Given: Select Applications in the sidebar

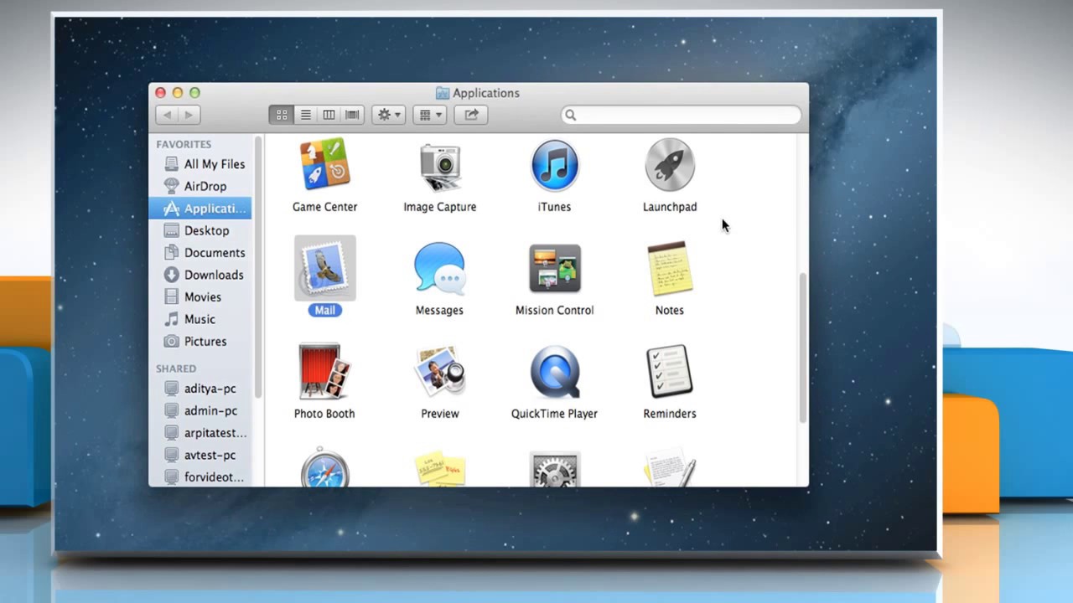Looking at the screenshot, I should coord(200,209).
